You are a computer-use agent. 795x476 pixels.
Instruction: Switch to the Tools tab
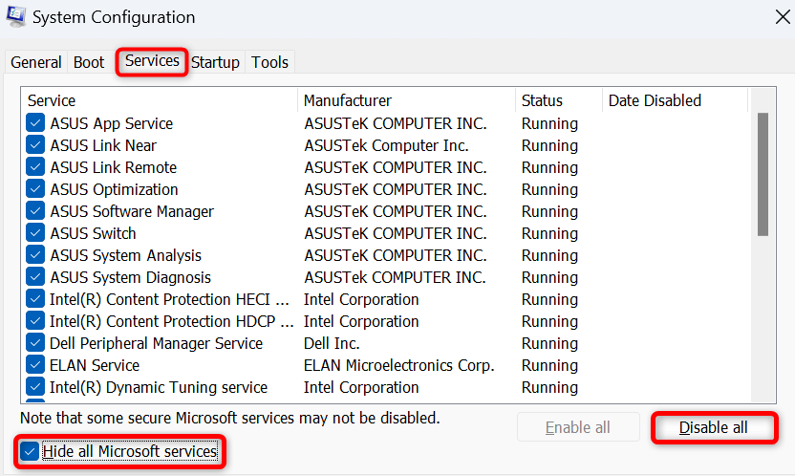click(x=269, y=62)
